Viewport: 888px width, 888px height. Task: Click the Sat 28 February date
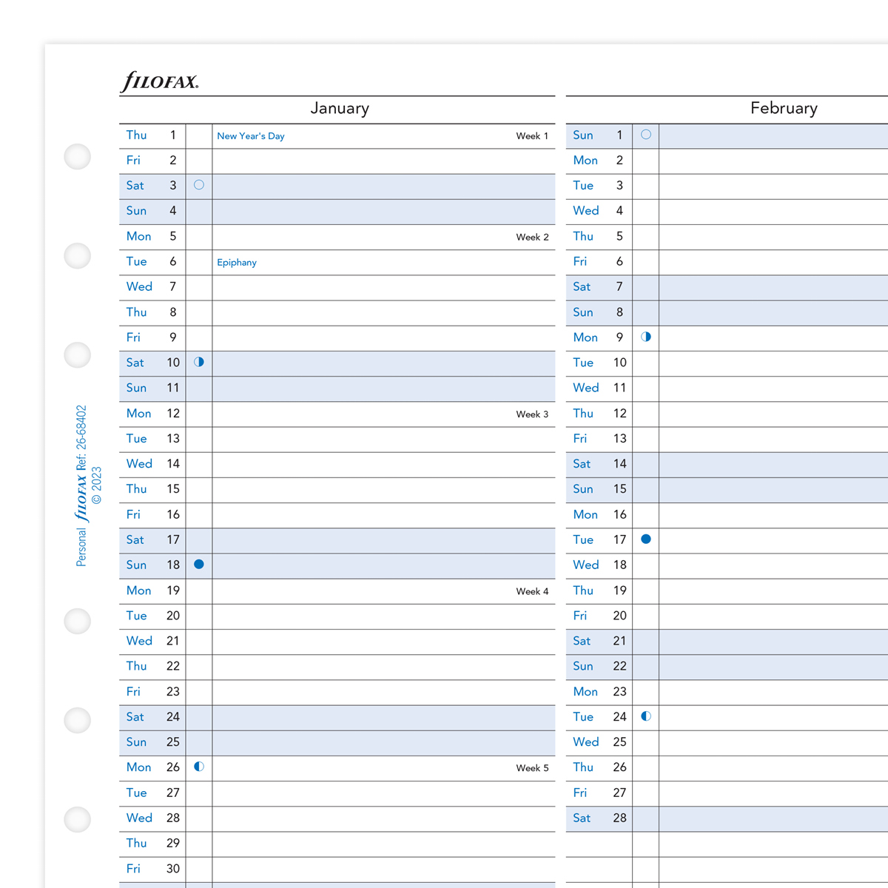pos(599,818)
